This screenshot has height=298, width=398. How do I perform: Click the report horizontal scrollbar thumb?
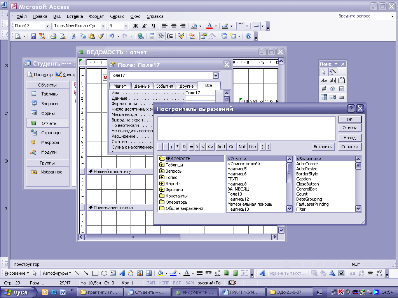133,237
